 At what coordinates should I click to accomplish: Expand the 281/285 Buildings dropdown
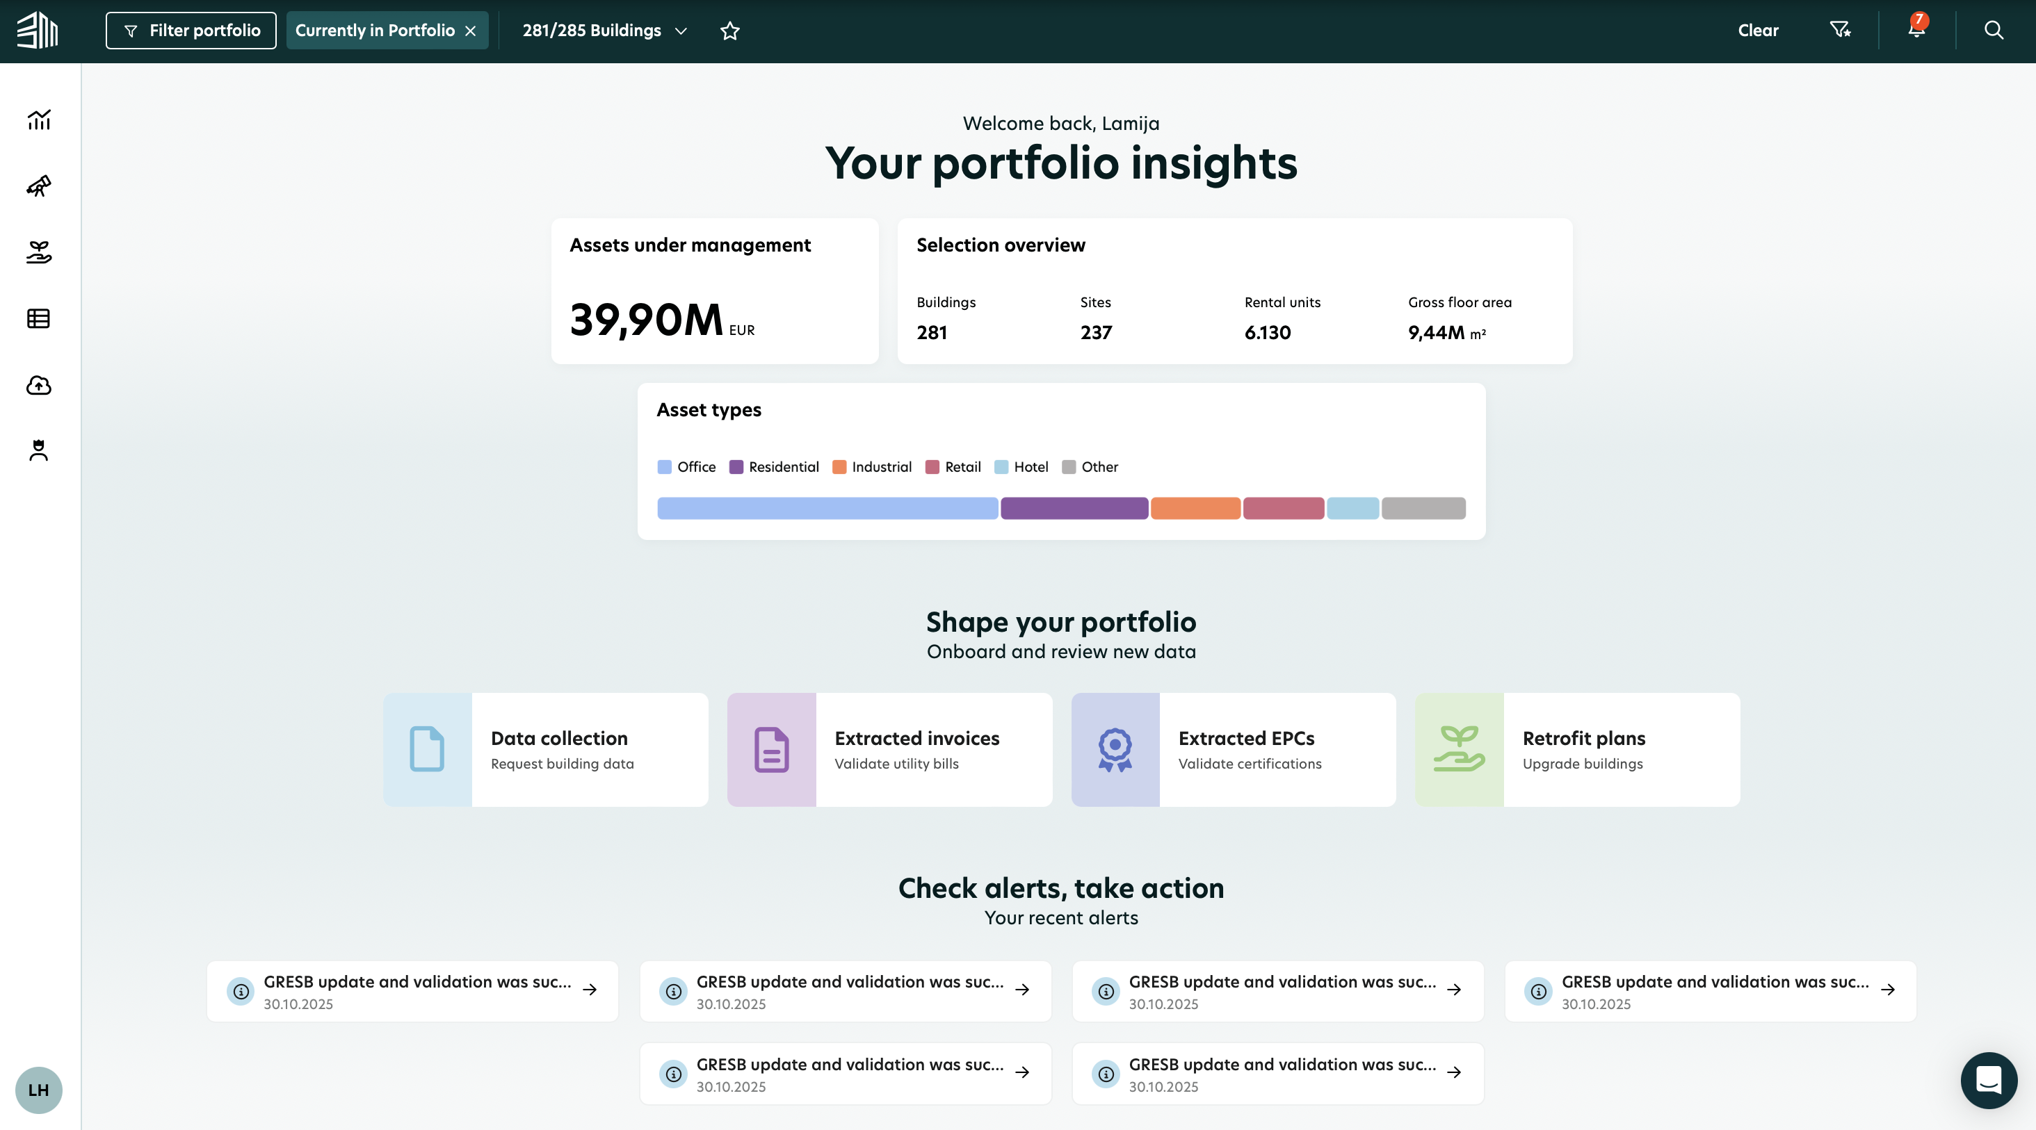[x=605, y=31]
